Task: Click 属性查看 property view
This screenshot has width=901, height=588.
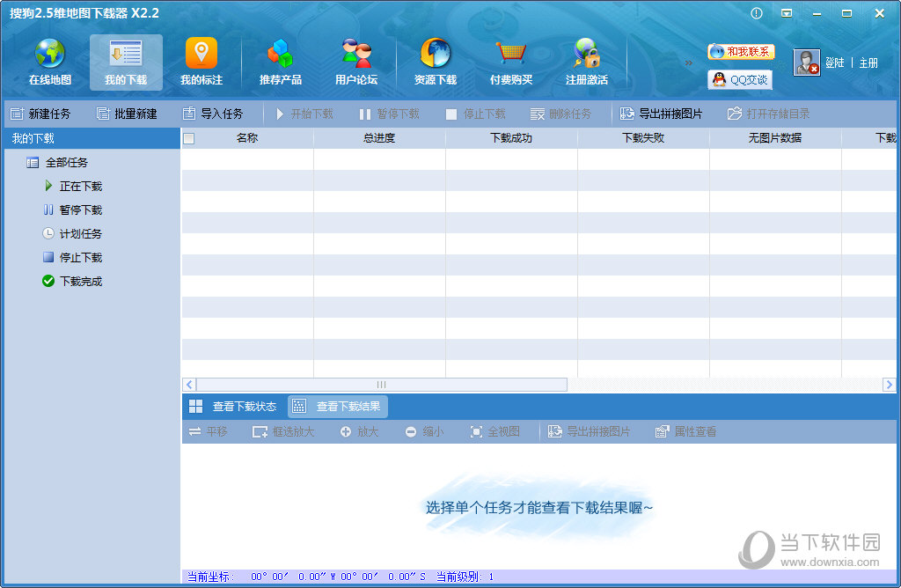Action: coord(685,431)
